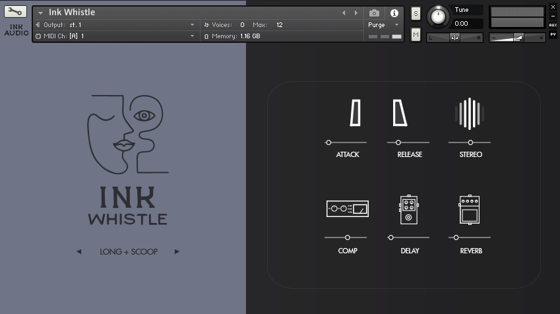Switch to previous articulation before Long + Scoop
Viewport: 560px width, 314px height.
click(x=78, y=251)
